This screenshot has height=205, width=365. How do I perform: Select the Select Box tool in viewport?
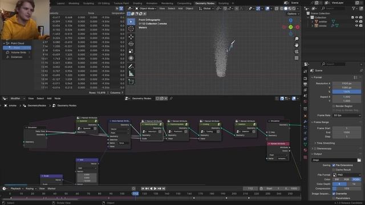(131, 22)
